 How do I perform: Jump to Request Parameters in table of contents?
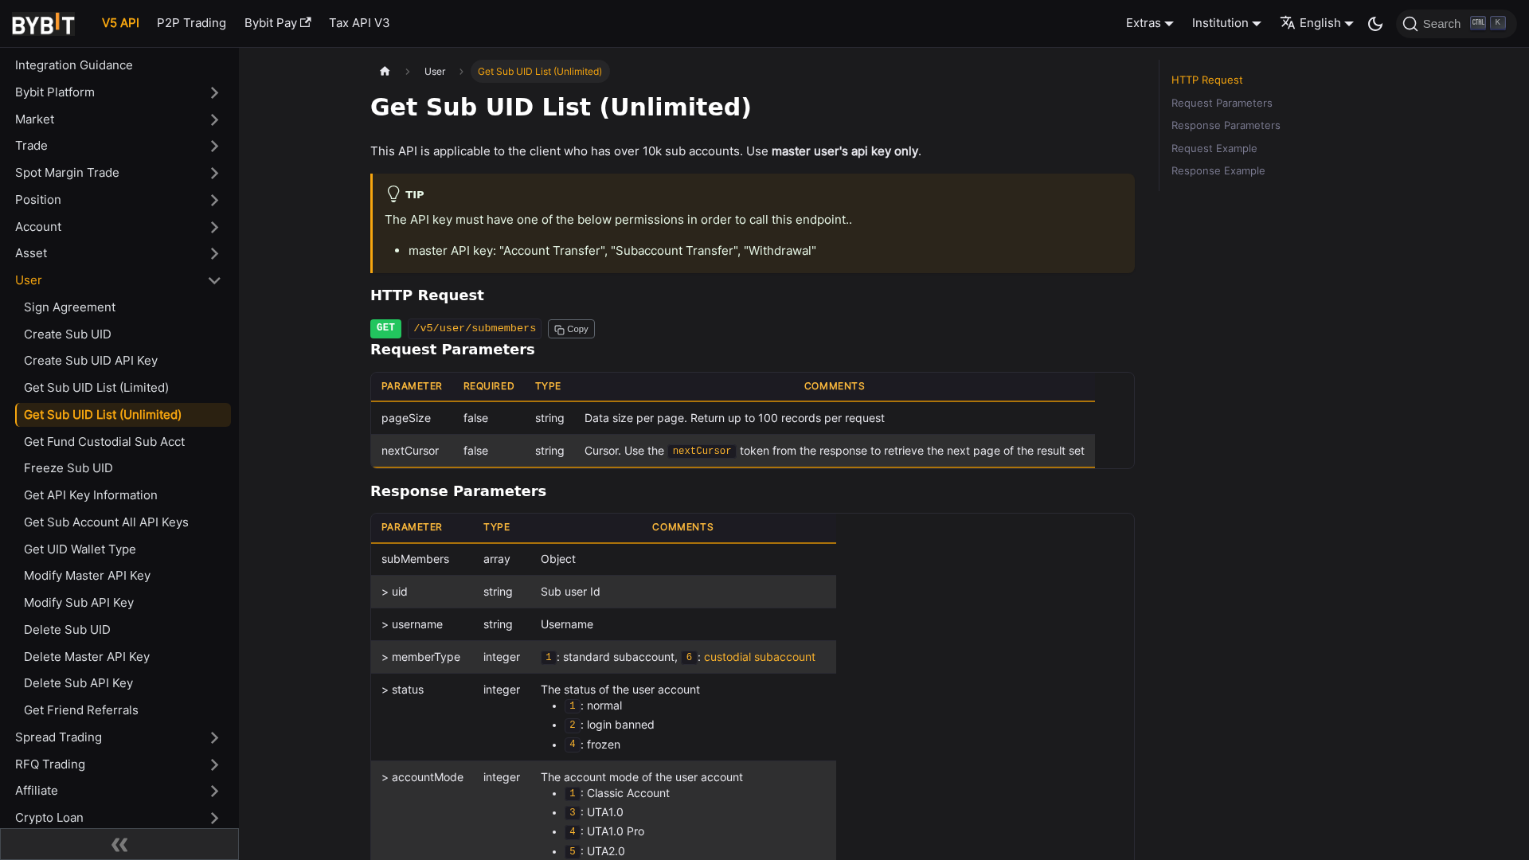tap(1222, 104)
